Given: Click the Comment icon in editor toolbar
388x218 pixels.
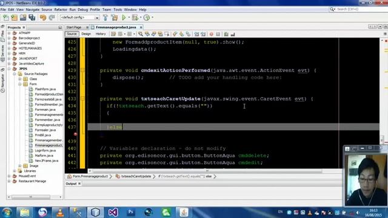Looking at the screenshot, I should pyautogui.click(x=226, y=34).
